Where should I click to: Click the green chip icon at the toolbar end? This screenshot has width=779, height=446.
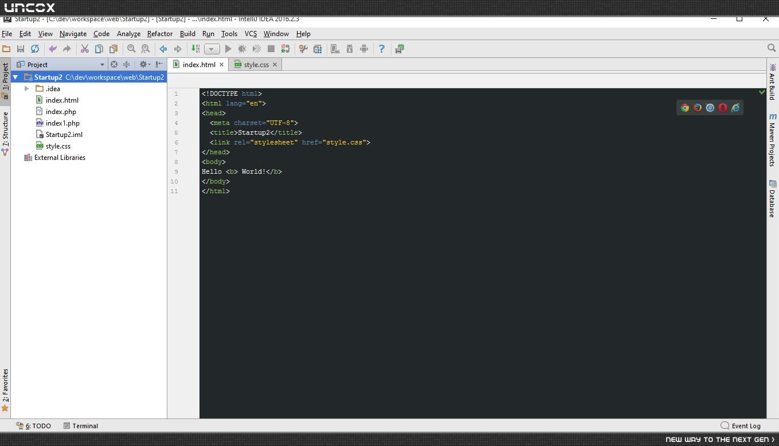[x=400, y=49]
